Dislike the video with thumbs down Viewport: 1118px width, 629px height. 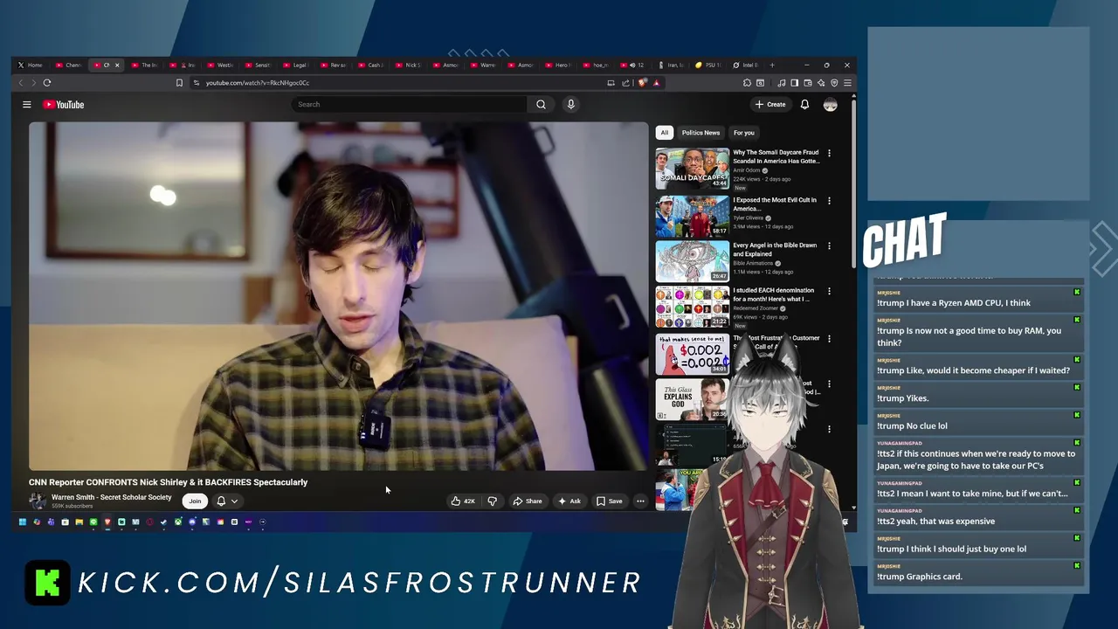click(x=492, y=501)
